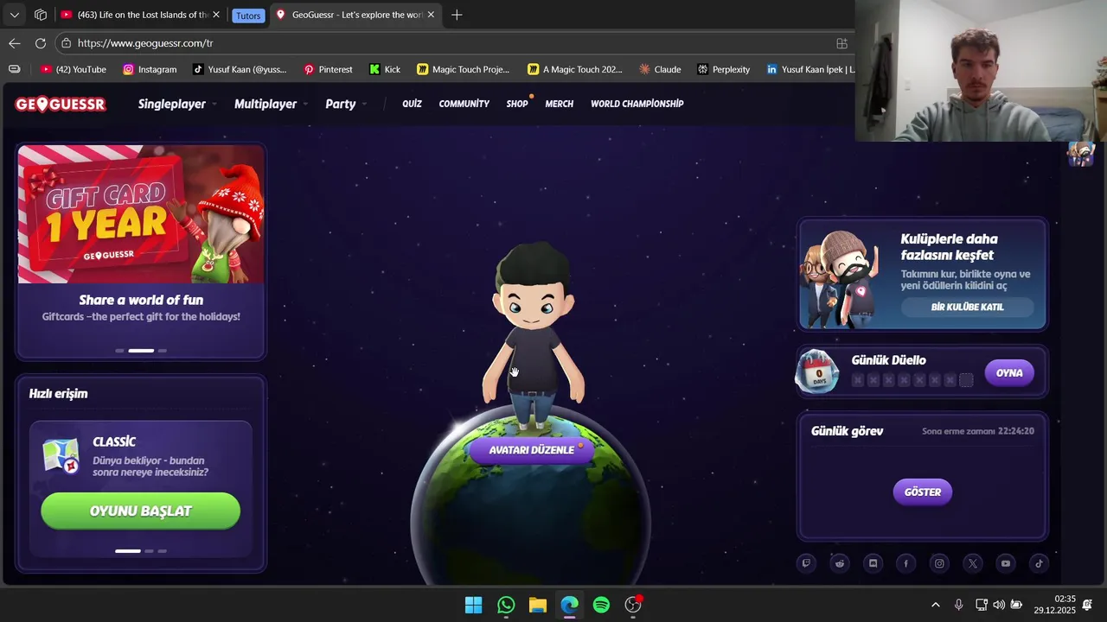Close the YouTube browser tab

click(215, 15)
